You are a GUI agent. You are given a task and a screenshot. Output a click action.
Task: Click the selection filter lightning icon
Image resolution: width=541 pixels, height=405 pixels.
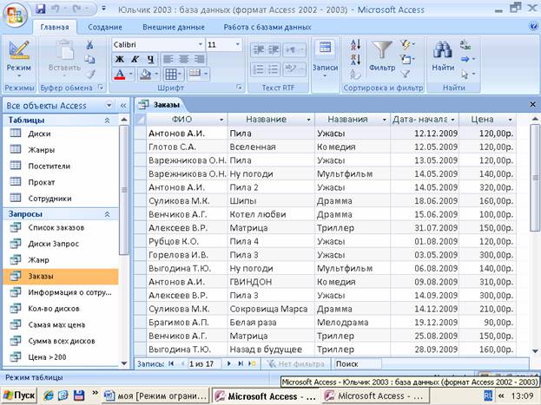point(406,44)
